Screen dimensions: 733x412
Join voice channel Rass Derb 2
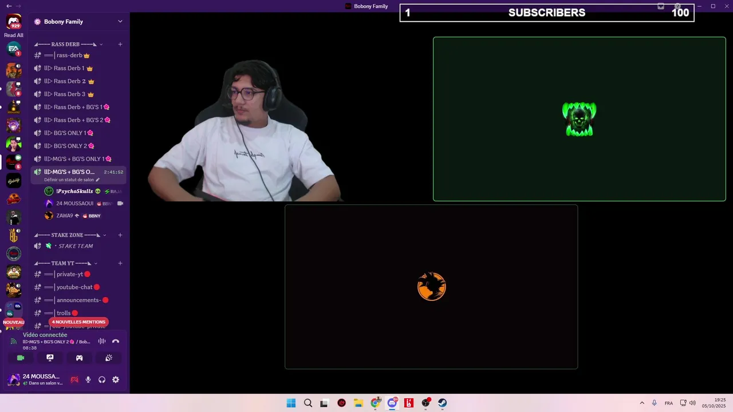[79, 81]
